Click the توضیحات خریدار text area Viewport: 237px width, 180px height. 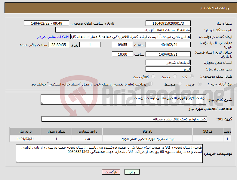[x=109, y=154]
